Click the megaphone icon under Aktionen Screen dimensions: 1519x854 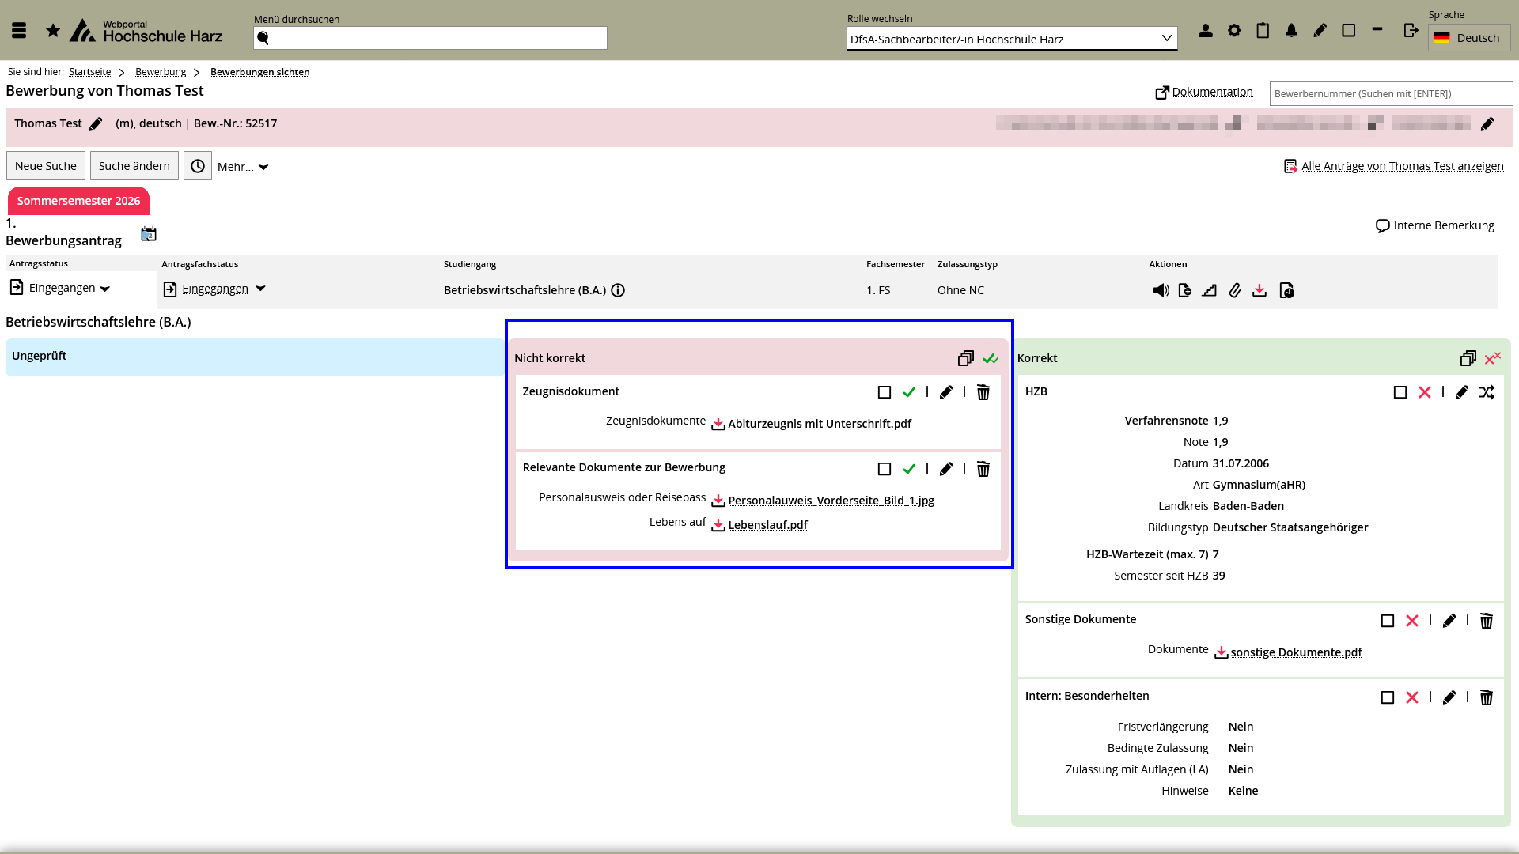point(1161,290)
